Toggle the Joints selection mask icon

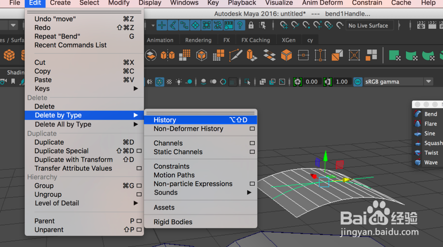(x=173, y=25)
